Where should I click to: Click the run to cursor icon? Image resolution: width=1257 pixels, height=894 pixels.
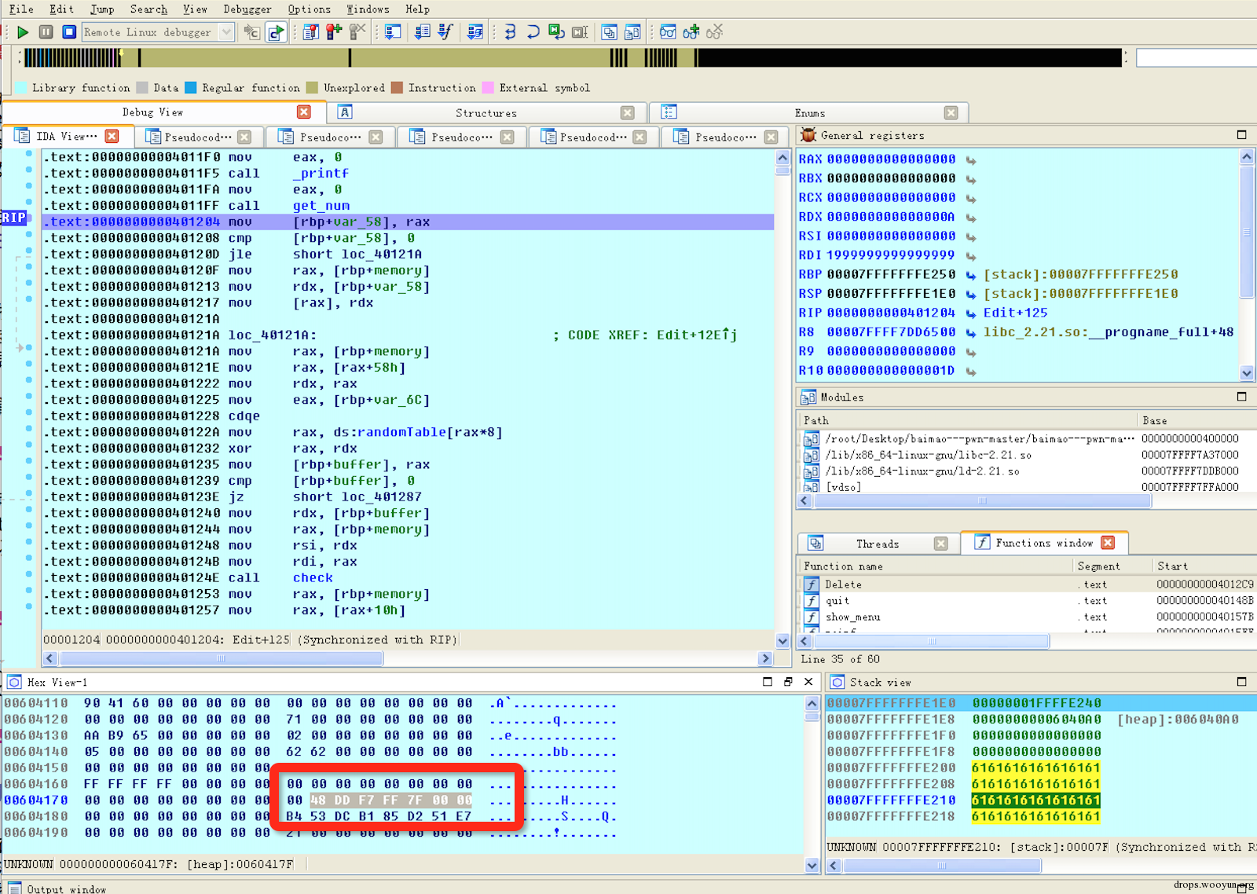(x=556, y=32)
